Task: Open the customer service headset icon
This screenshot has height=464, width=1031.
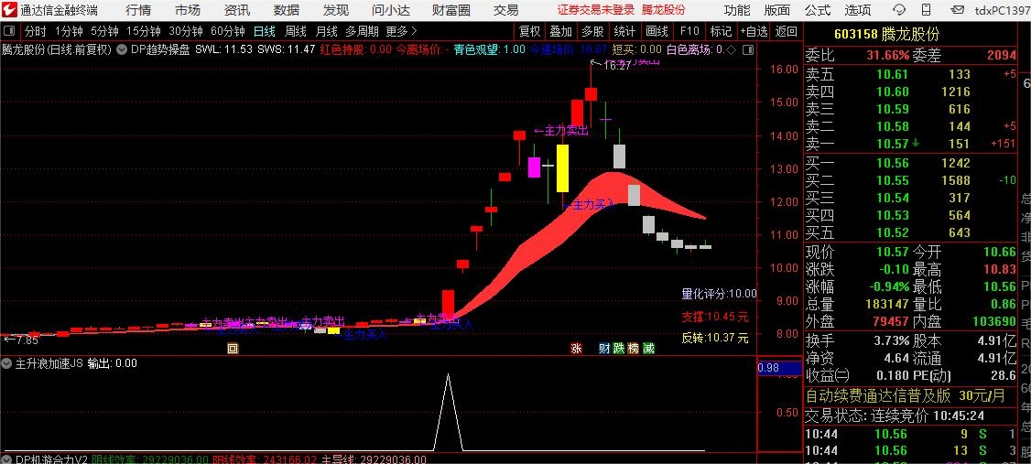Action: [x=899, y=10]
